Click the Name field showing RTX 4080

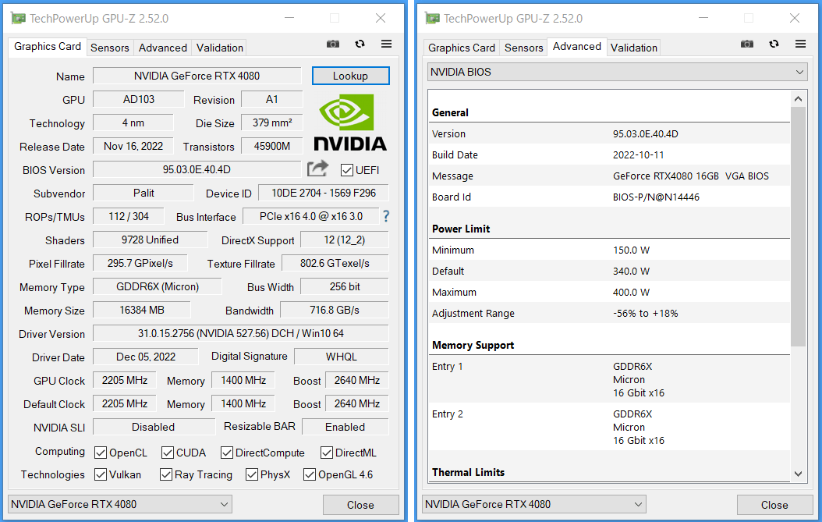[x=197, y=76]
